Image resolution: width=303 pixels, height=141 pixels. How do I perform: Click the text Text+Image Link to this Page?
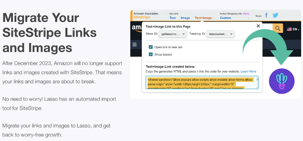click(168, 26)
